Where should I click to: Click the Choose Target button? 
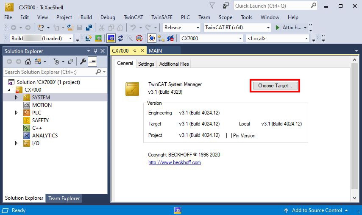pos(275,86)
